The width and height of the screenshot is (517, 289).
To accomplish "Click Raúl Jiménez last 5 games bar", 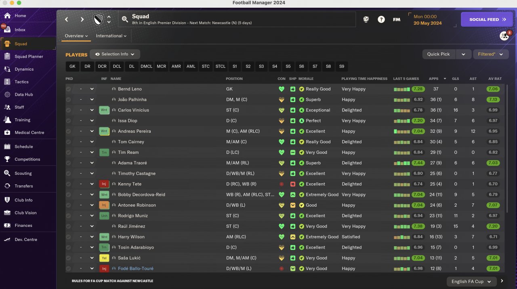I will 402,226.
